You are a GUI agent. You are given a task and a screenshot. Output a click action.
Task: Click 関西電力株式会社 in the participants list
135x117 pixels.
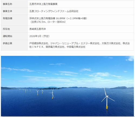tap(55, 47)
